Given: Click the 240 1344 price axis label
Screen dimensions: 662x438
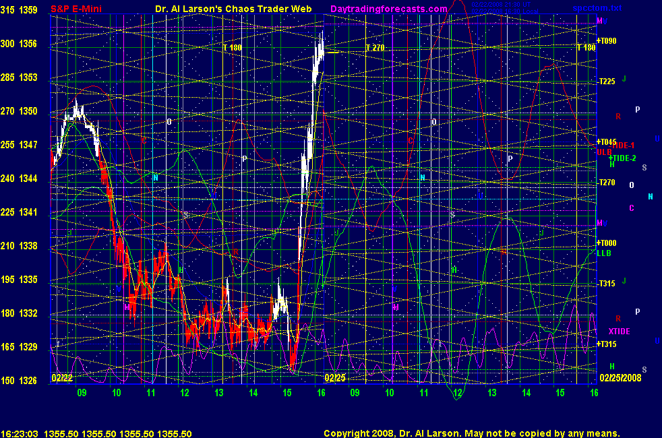Looking at the screenshot, I should tap(19, 179).
